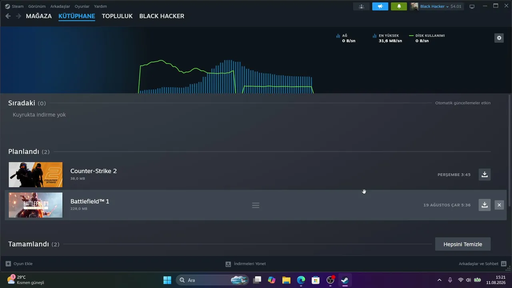
Task: Click the Oyun Ekle label
Action: [23, 264]
